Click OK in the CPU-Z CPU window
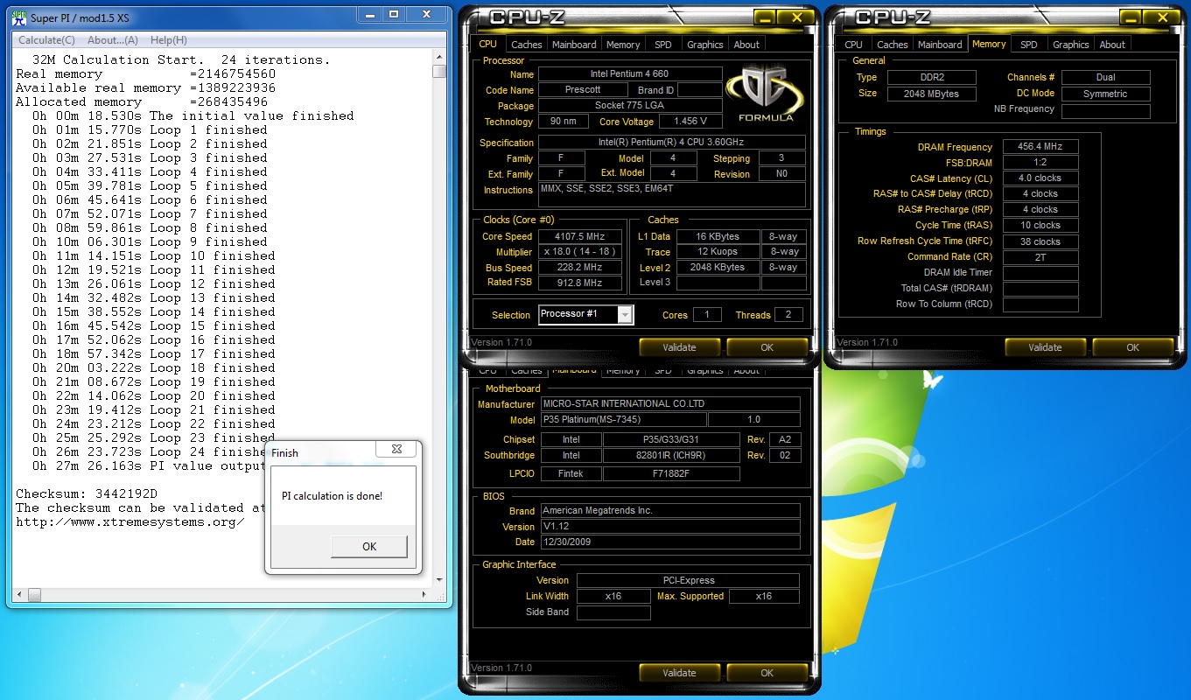The height and width of the screenshot is (700, 1191). [x=767, y=347]
